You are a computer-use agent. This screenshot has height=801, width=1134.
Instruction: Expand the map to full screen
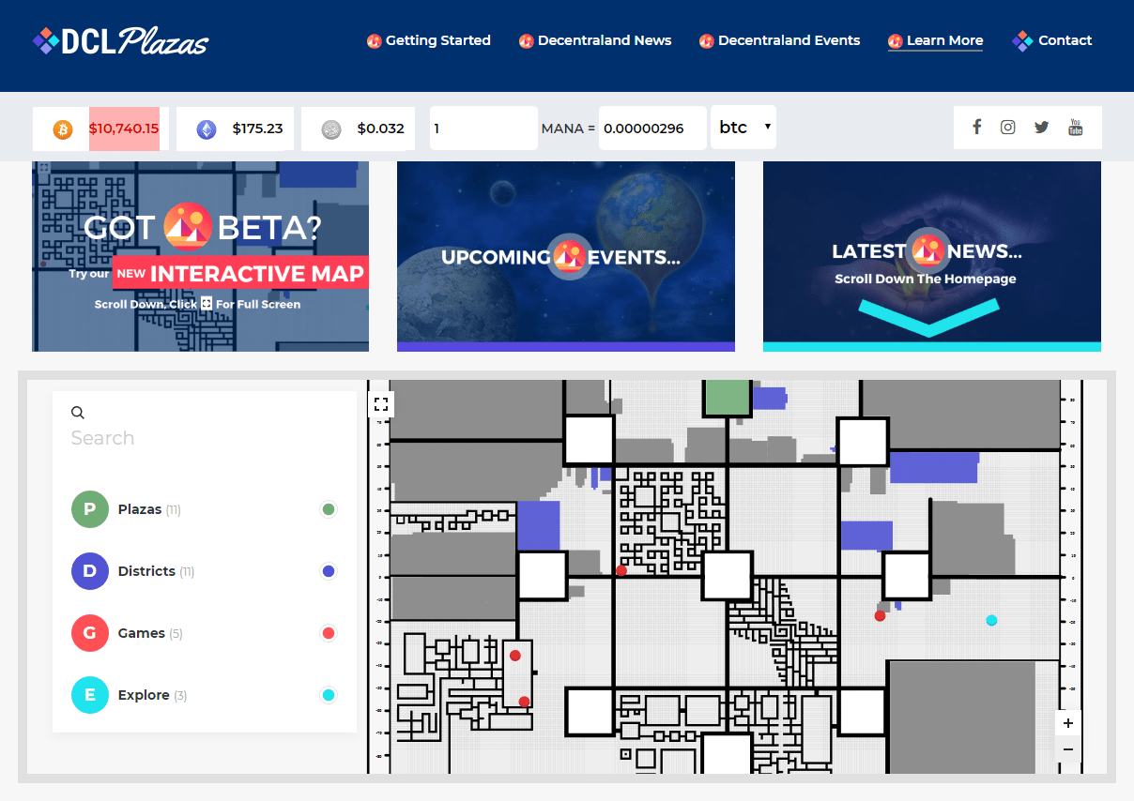381,404
